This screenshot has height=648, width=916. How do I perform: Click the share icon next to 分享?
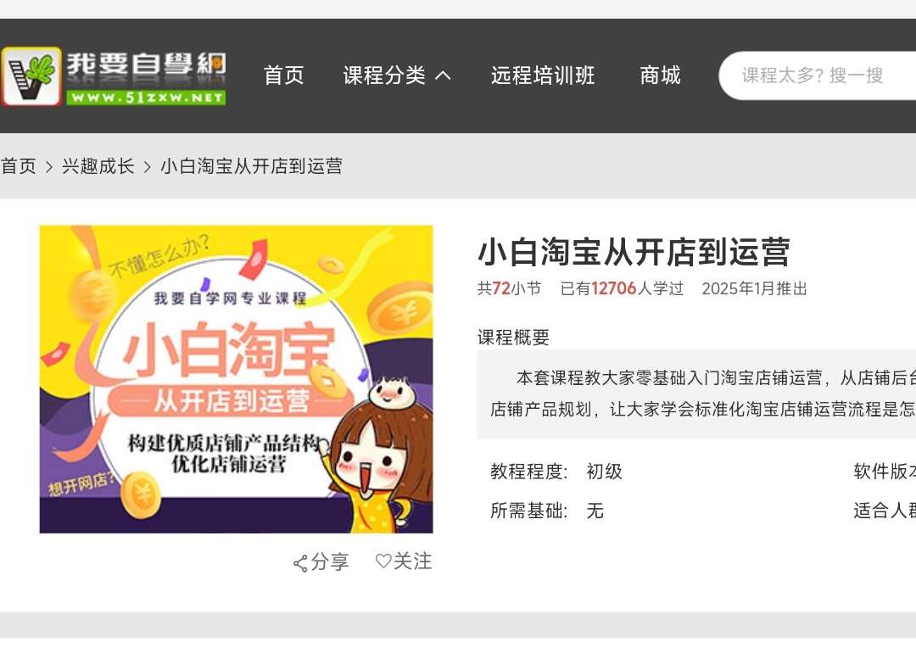pos(300,563)
